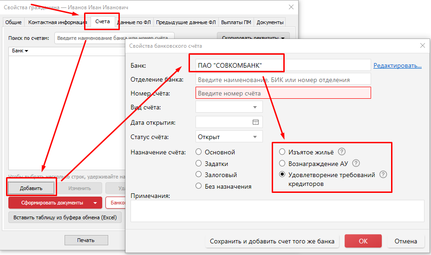
Task: Focus the Отделение банка input field
Action: [283, 80]
